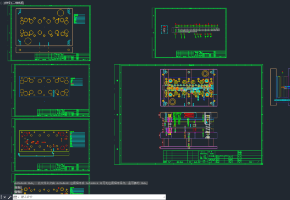290x200 pixels.
Task: Open the viewport [-] control menu
Action: pos(2,3)
